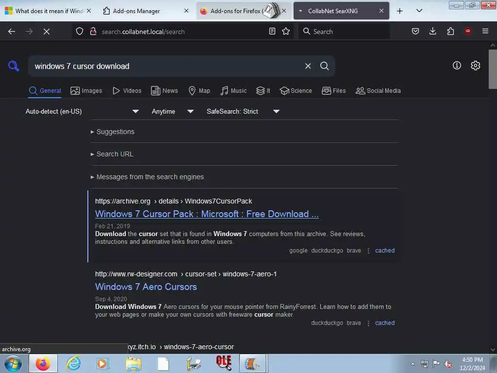Click the Firefox back arrow
Screen dimensions: 497x373
12,32
